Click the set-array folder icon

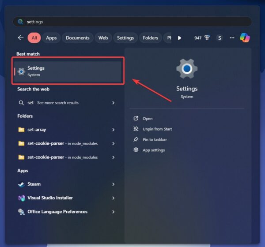pyautogui.click(x=21, y=130)
